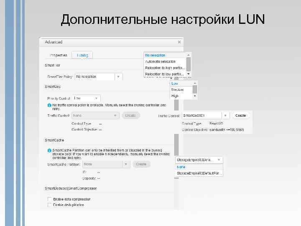Pick Medium priority option

tap(181, 90)
